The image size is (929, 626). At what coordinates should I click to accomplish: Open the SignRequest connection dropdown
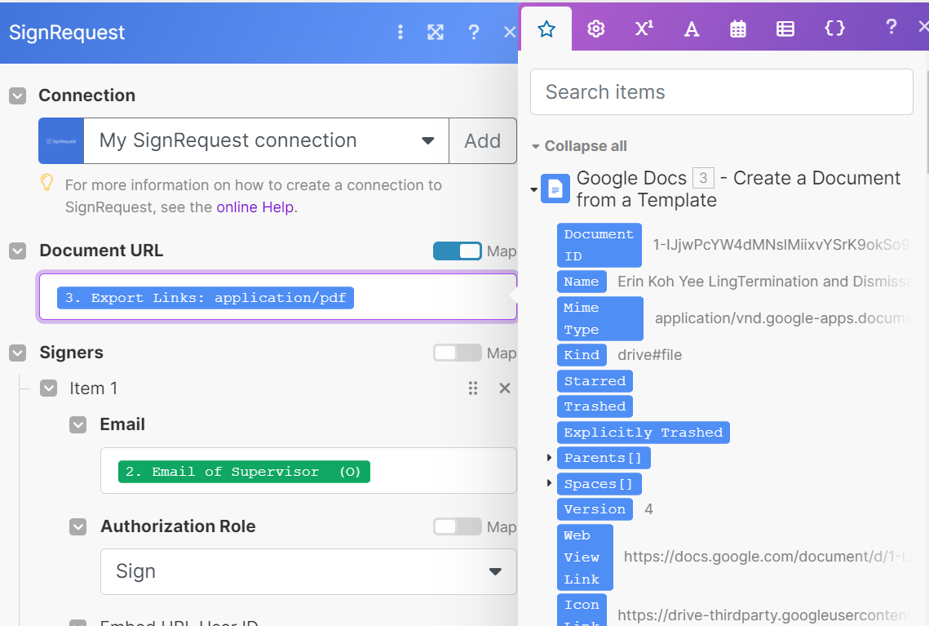click(266, 140)
